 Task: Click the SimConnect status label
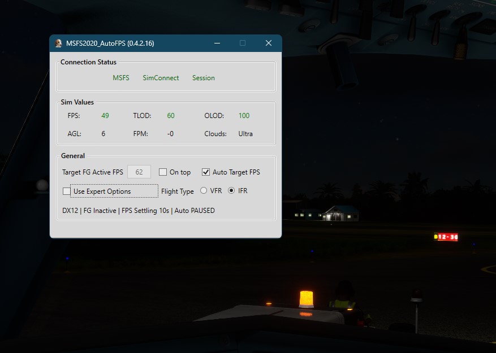[161, 78]
